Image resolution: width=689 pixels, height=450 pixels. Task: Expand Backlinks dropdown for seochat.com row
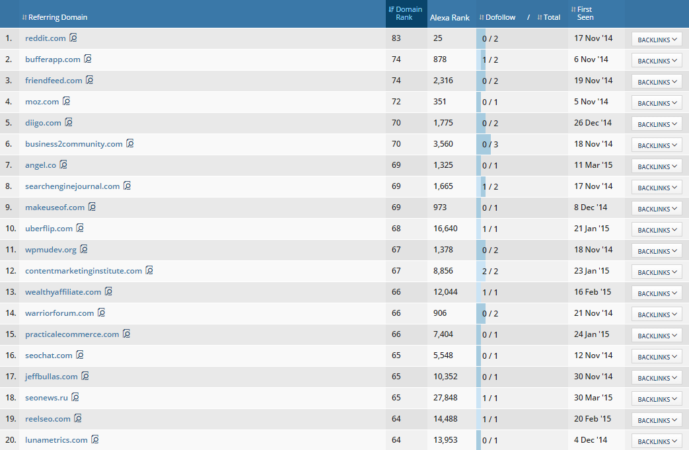pyautogui.click(x=657, y=356)
